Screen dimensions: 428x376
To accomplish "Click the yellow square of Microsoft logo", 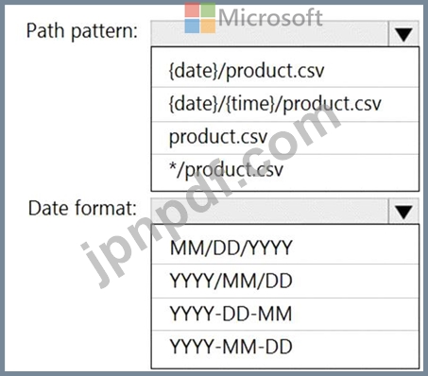I will point(208,26).
